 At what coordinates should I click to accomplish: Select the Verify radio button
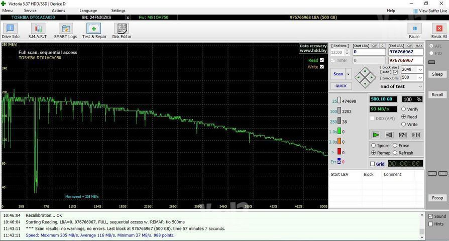point(403,109)
